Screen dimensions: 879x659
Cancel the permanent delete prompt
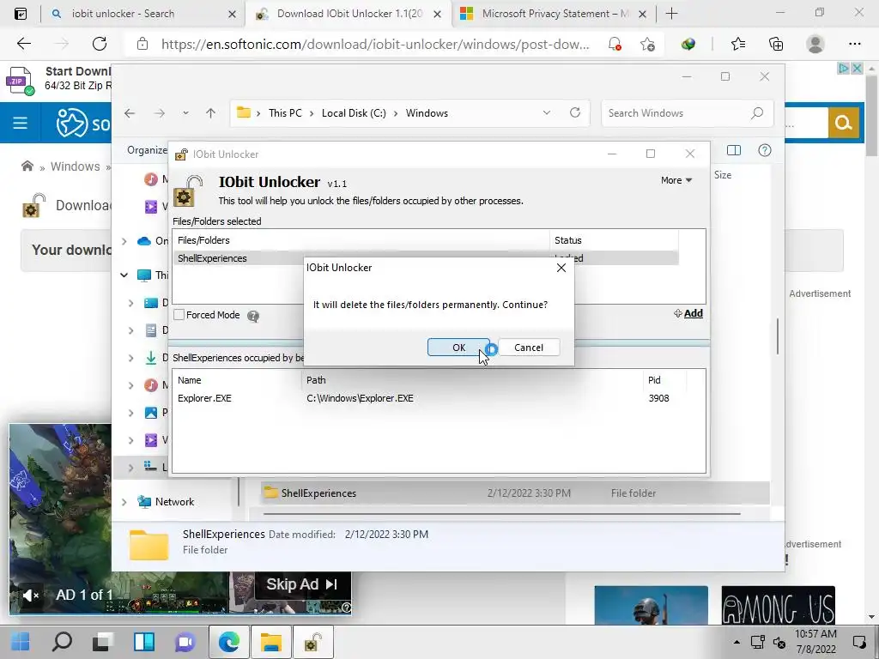click(x=529, y=348)
